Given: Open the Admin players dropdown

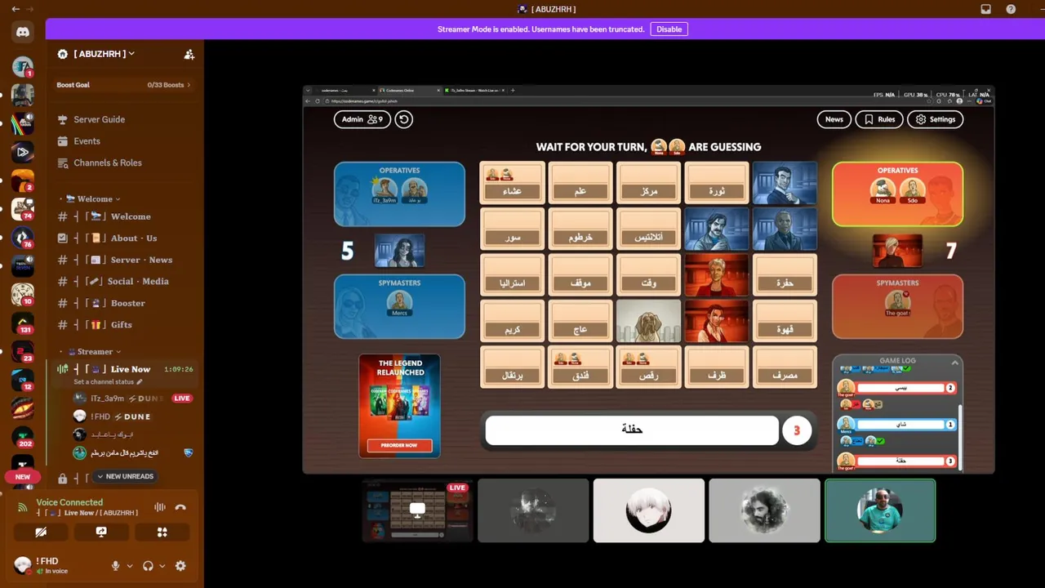Looking at the screenshot, I should tap(362, 119).
